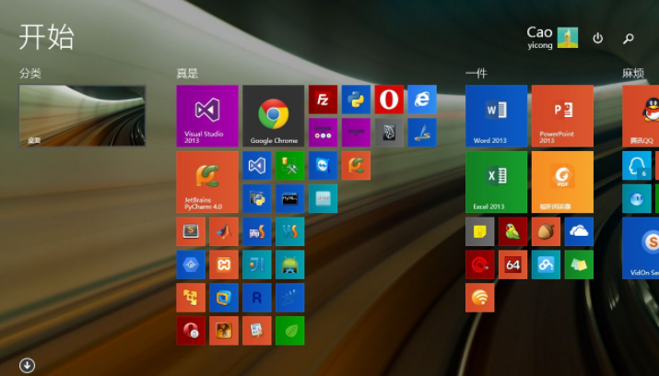Screen dimensions: 659x376
Task: Open the Visual Studio 2013 tile
Action: (207, 116)
